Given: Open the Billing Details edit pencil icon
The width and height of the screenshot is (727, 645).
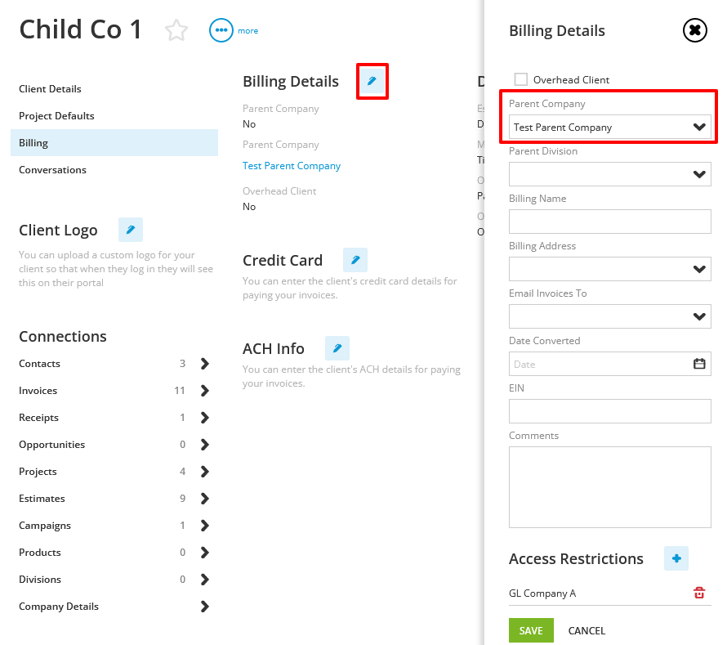Looking at the screenshot, I should [x=372, y=81].
